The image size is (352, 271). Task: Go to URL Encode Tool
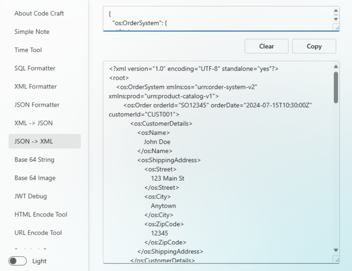[38, 233]
